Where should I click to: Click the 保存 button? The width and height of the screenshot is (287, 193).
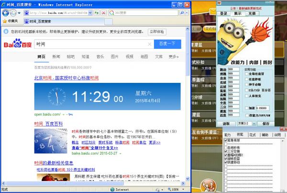(266, 124)
